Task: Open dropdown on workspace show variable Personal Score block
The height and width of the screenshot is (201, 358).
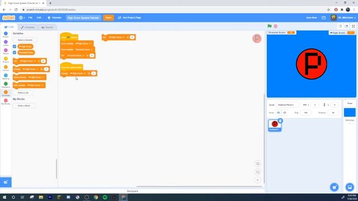Action: [x=84, y=50]
